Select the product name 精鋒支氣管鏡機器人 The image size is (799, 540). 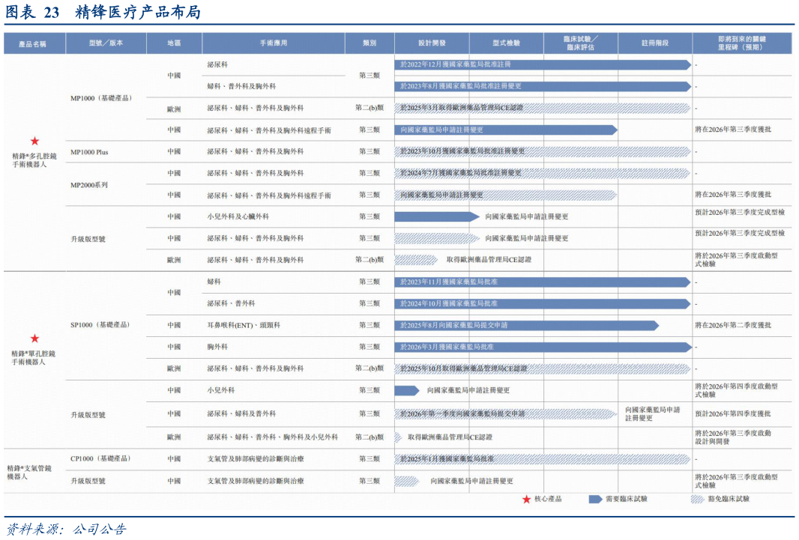coord(29,473)
